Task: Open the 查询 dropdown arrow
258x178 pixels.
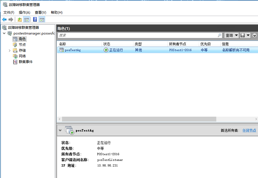Action: (236, 35)
